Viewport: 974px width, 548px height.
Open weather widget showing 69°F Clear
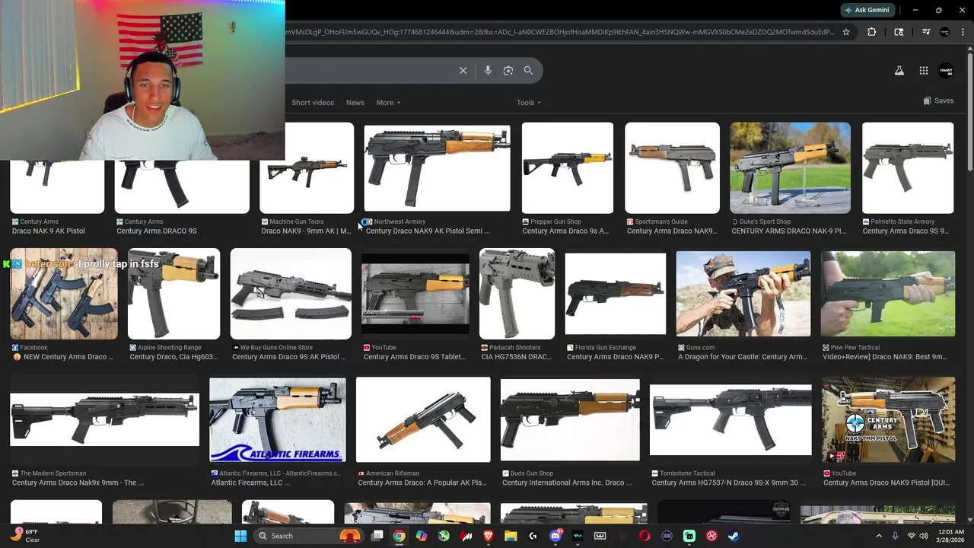[x=24, y=536]
